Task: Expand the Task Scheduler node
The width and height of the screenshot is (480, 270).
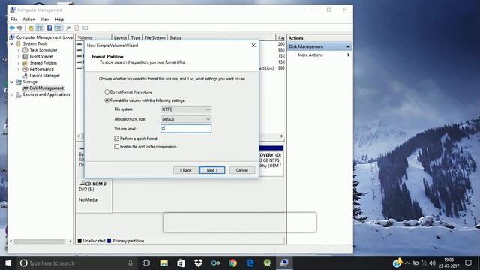Action: pos(18,50)
